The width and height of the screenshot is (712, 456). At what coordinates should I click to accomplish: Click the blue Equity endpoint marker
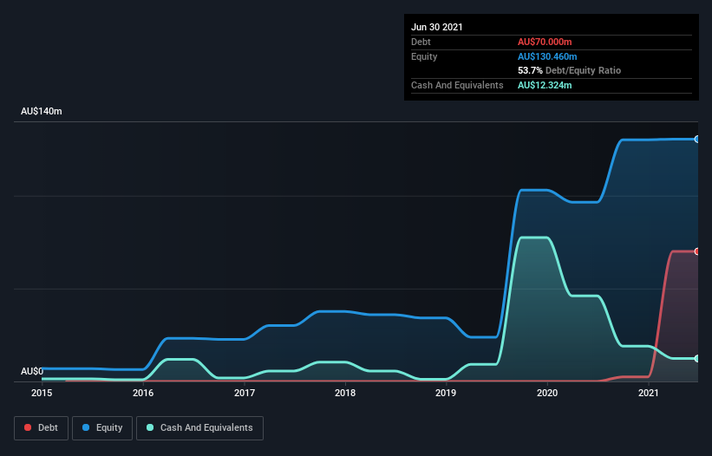tap(697, 140)
